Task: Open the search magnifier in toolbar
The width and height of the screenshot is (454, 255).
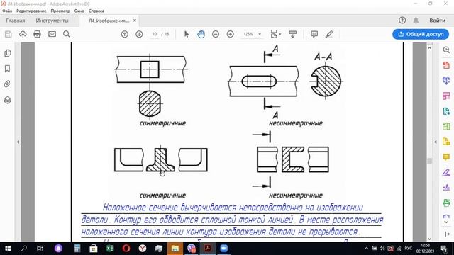Action: (x=67, y=34)
